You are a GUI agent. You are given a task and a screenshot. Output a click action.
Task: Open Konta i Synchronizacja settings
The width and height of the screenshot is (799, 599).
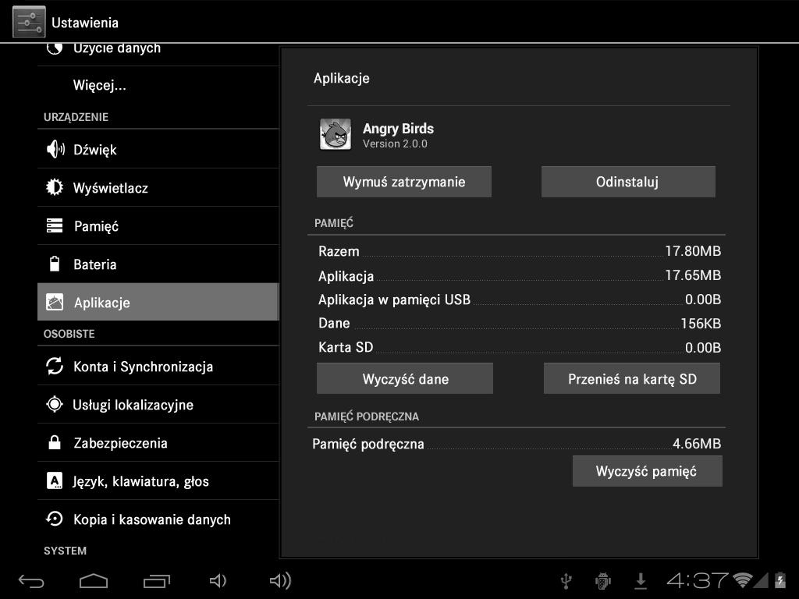click(158, 367)
